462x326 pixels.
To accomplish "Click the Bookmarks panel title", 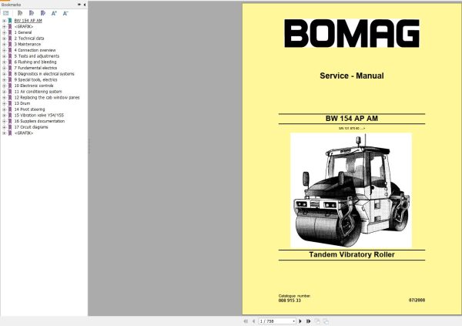I will (x=11, y=5).
